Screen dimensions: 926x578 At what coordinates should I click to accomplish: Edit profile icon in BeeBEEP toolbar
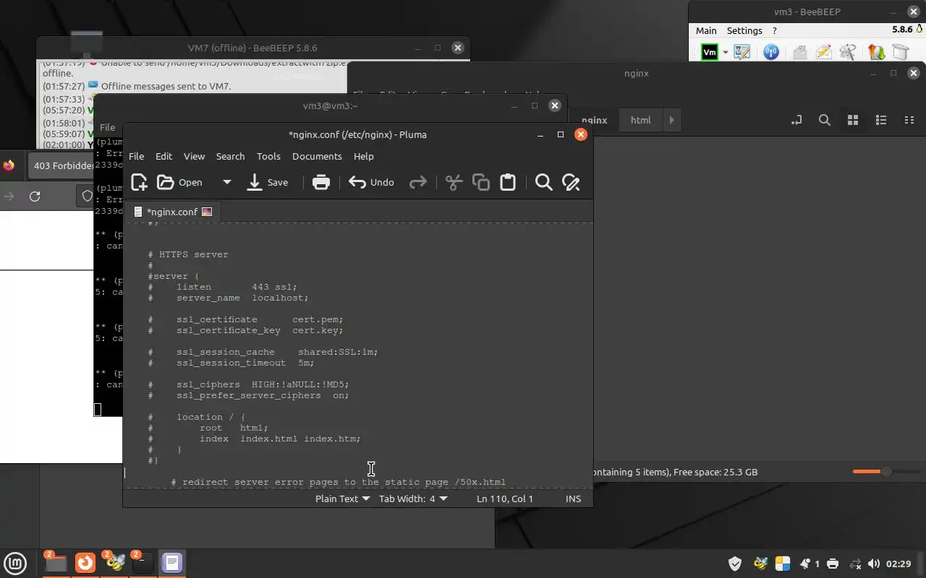click(x=742, y=52)
